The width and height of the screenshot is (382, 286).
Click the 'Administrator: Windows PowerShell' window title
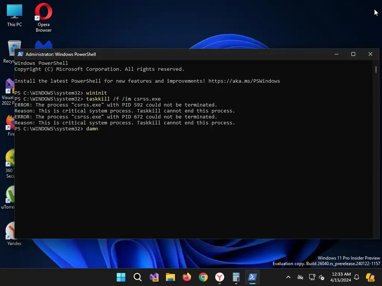pyautogui.click(x=61, y=54)
